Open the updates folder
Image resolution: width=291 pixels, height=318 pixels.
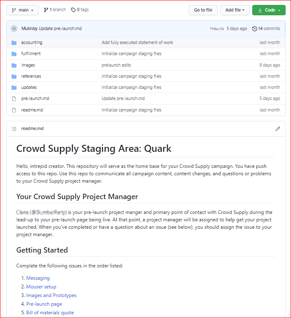[29, 87]
